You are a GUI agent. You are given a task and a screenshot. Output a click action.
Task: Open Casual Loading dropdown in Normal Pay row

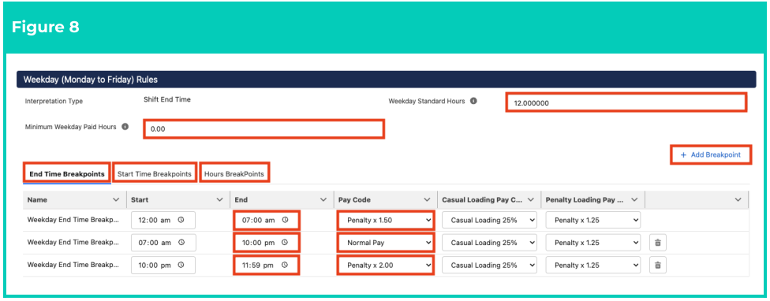click(489, 243)
